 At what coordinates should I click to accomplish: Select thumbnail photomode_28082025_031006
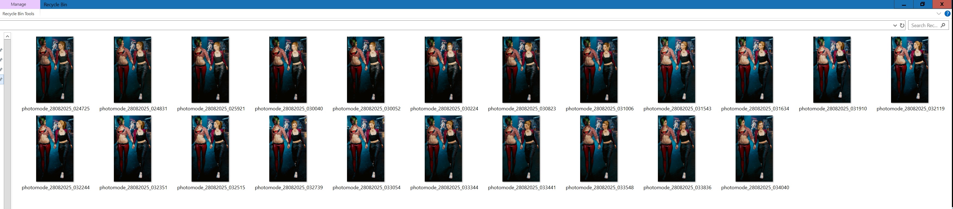(599, 70)
